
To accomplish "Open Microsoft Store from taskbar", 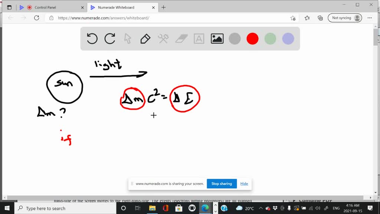I will [179, 208].
